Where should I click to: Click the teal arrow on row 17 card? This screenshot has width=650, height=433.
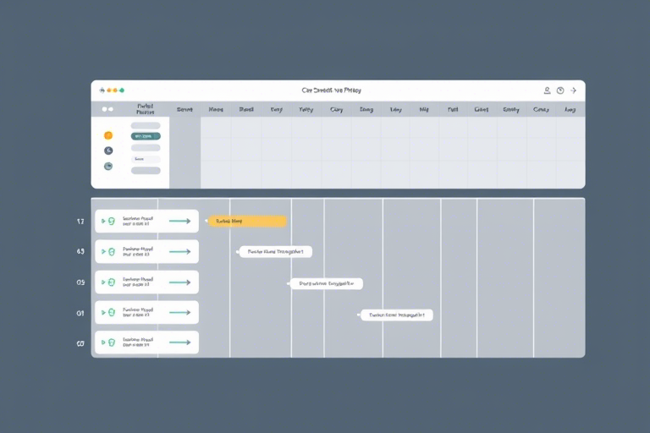[180, 221]
